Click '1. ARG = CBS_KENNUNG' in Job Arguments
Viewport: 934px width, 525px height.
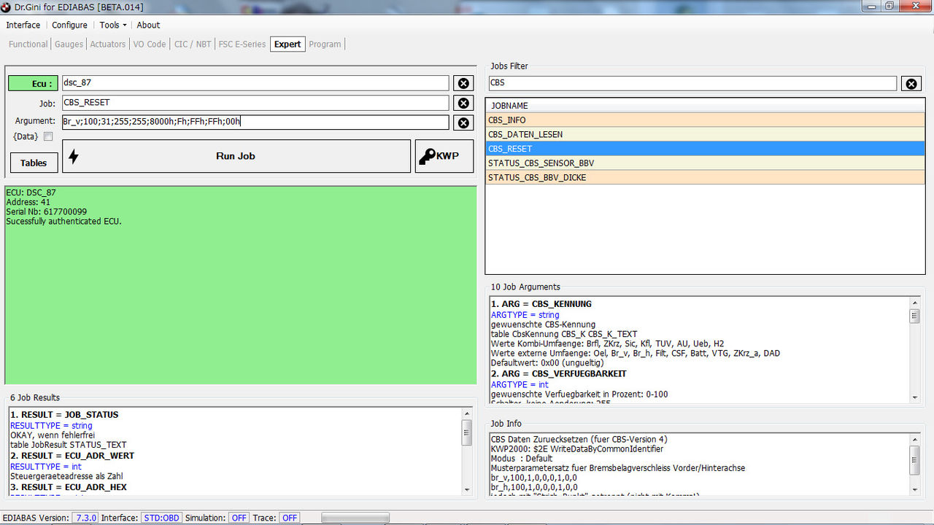tap(541, 304)
